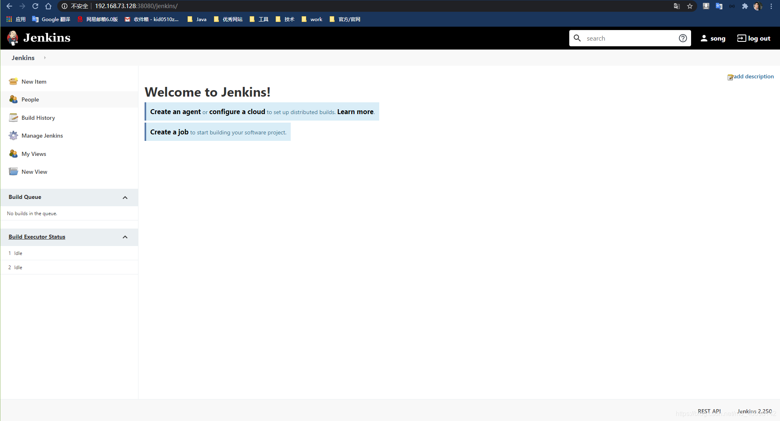Viewport: 780px width, 421px height.
Task: Click the browser home icon
Action: pyautogui.click(x=48, y=6)
